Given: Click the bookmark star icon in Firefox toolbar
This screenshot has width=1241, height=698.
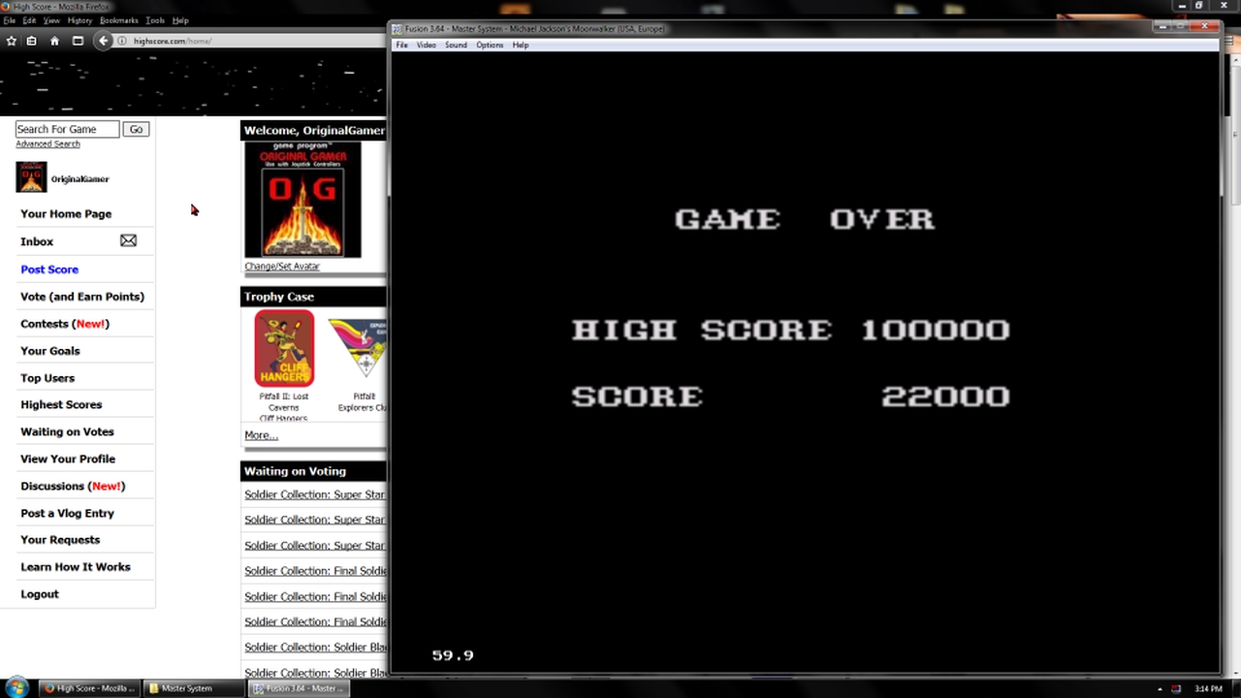Looking at the screenshot, I should [x=12, y=41].
